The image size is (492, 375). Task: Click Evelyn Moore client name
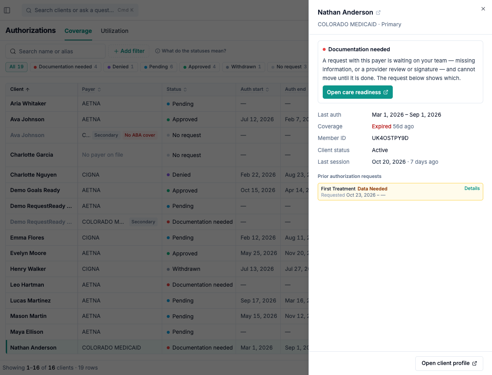[28, 253]
